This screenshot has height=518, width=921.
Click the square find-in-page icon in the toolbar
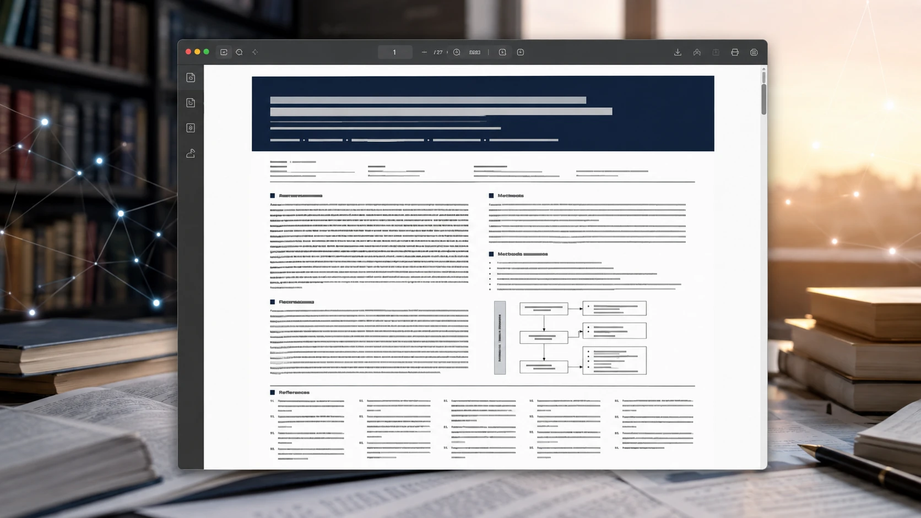[502, 52]
